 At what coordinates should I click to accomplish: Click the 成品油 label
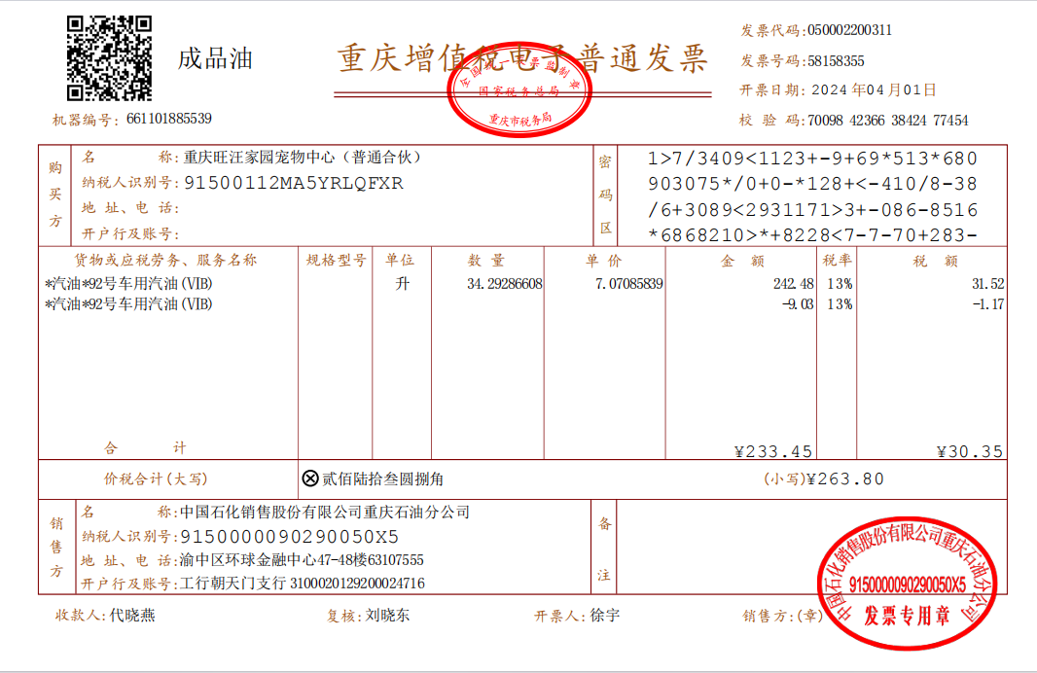(215, 58)
